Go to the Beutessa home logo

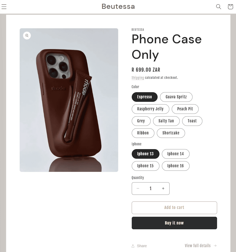coord(118,7)
